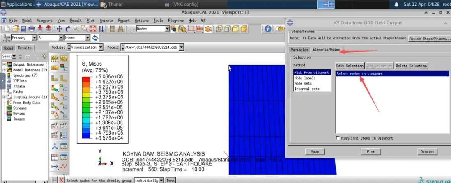The width and height of the screenshot is (451, 183).
Task: Click the notification bell in top panel
Action: click(396, 5)
